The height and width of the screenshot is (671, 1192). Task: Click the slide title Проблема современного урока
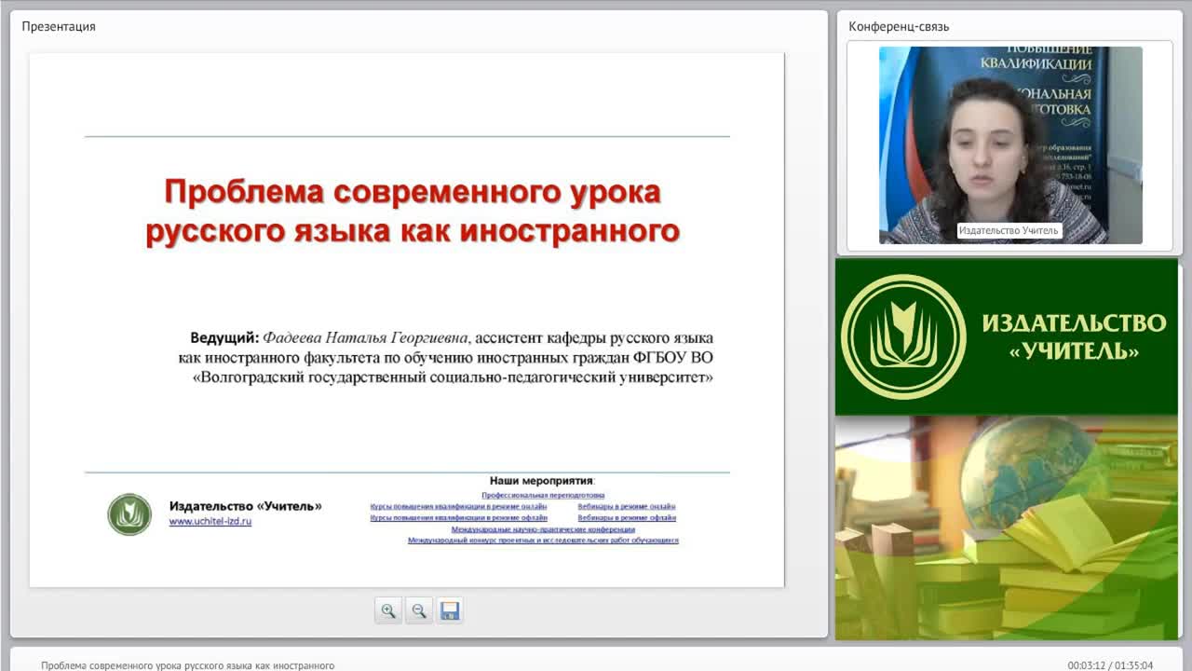pyautogui.click(x=413, y=211)
